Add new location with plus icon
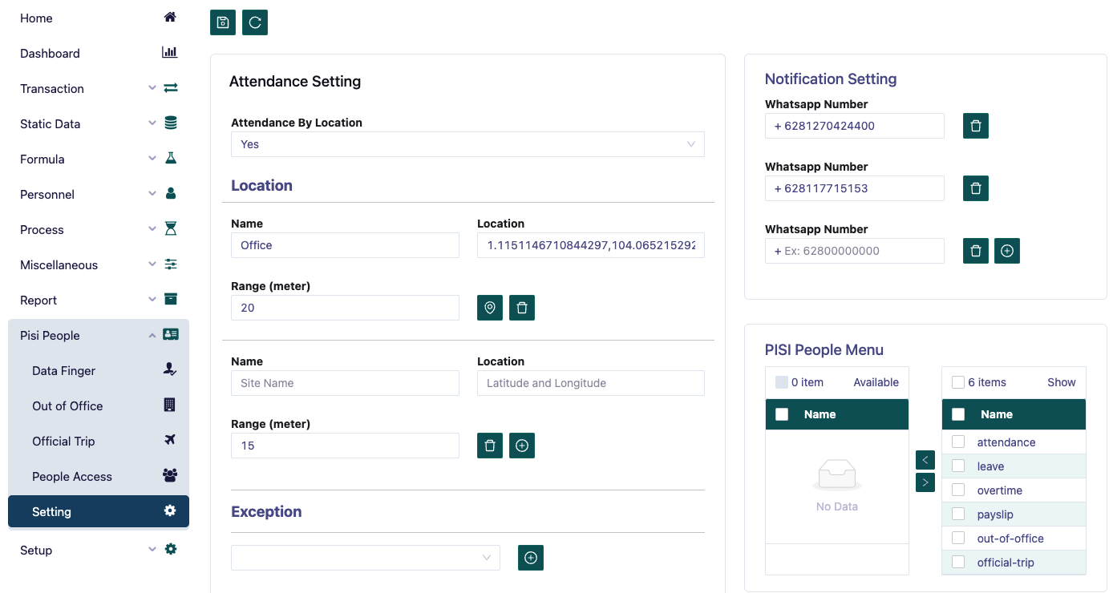 click(522, 446)
